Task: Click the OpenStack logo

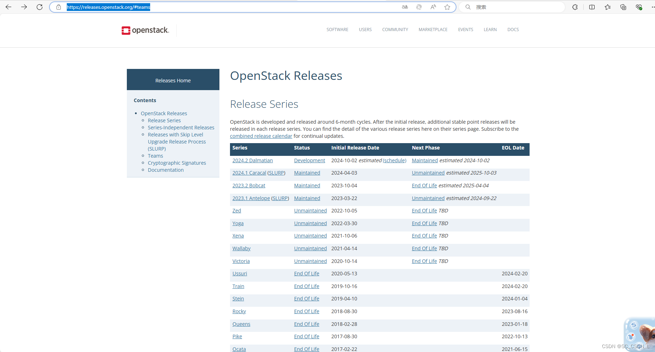Action: (145, 30)
